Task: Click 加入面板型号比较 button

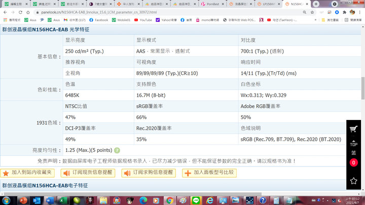Action: pos(209,173)
